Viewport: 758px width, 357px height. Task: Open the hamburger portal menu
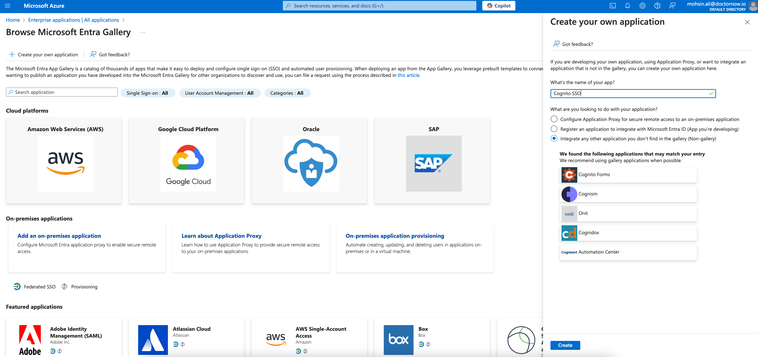coord(7,6)
